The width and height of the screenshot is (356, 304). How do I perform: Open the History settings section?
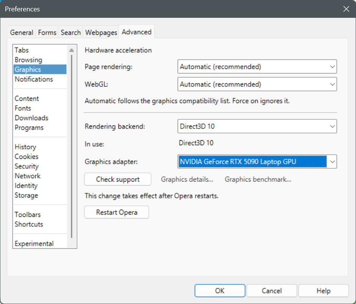coord(40,147)
